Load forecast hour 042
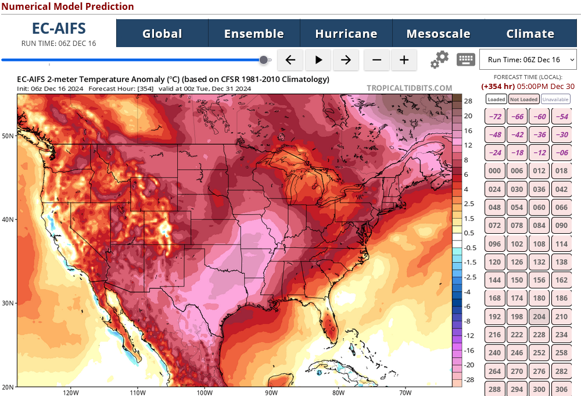The width and height of the screenshot is (581, 396). 561,189
